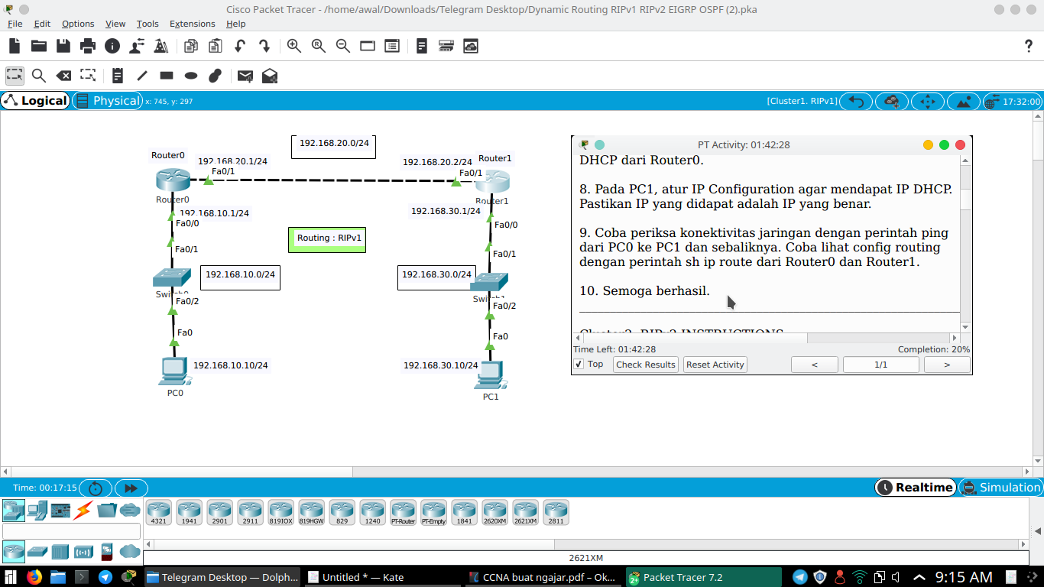Click the PC0 device in the topology
Viewport: 1044px width, 587px height.
click(174, 371)
